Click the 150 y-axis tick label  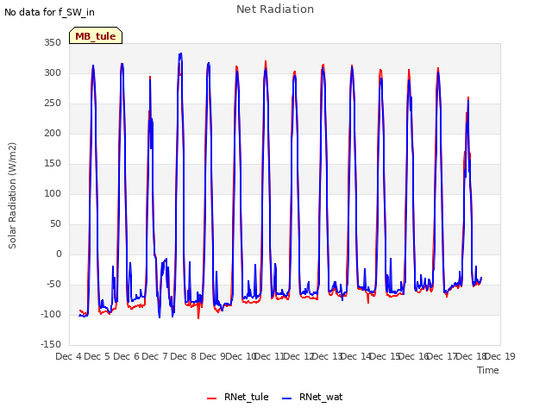[53, 163]
